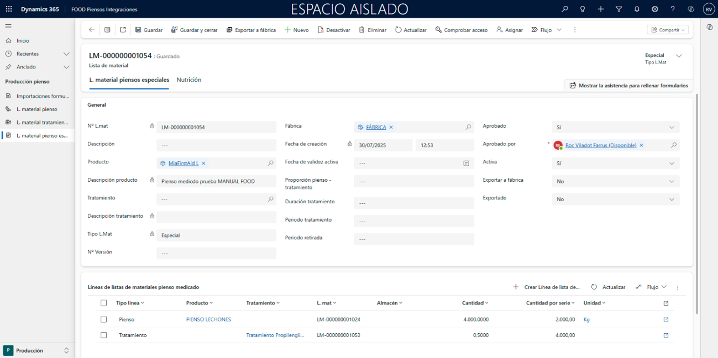The height and width of the screenshot is (358, 718).
Task: Open the settings gear icon
Action: tap(655, 9)
